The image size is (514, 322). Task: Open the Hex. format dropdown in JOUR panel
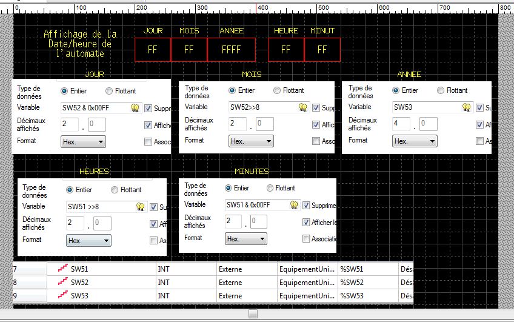(x=84, y=141)
